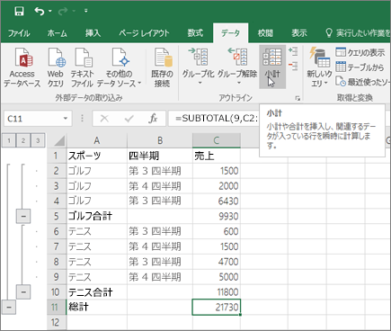This screenshot has width=391, height=331.
Task: Click the cell with value 9930
Action: click(x=217, y=216)
